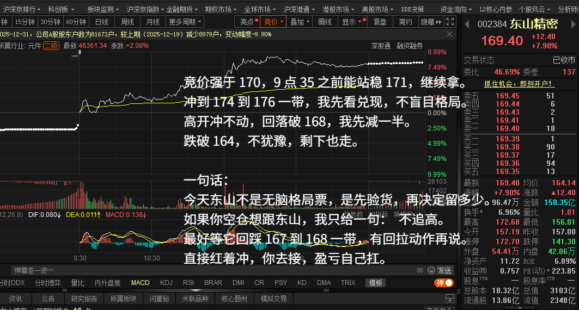Expand hidden tools via 隐藏 arrows

click(x=431, y=22)
